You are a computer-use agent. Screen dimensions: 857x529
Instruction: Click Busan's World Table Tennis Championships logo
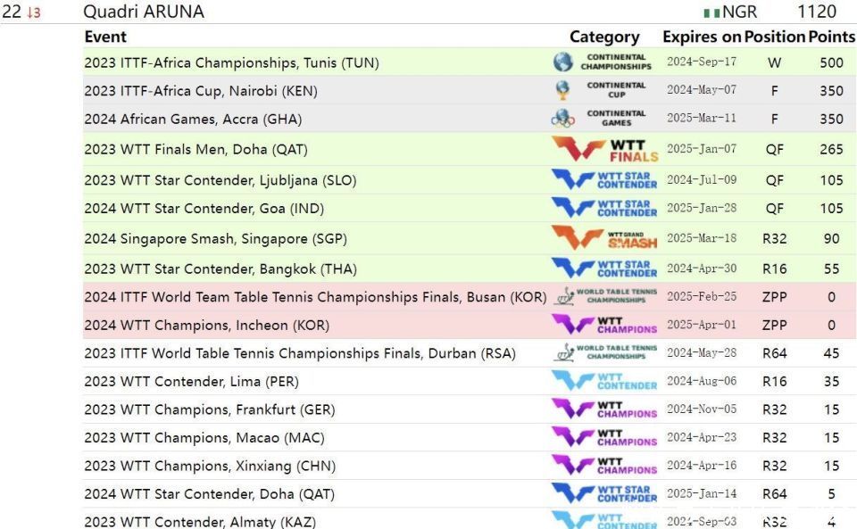(604, 296)
